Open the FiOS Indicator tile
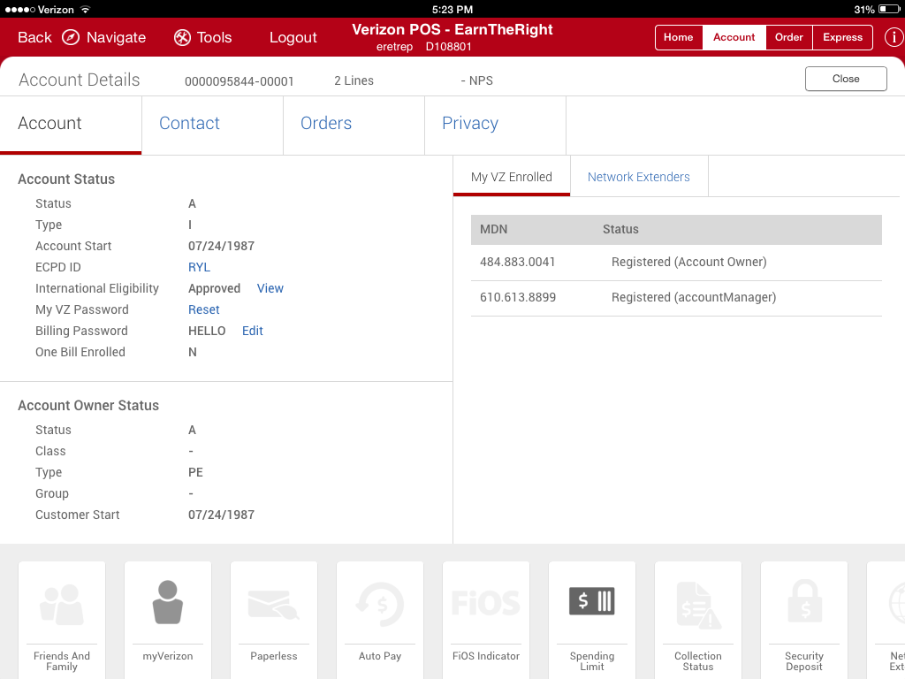 click(x=486, y=620)
